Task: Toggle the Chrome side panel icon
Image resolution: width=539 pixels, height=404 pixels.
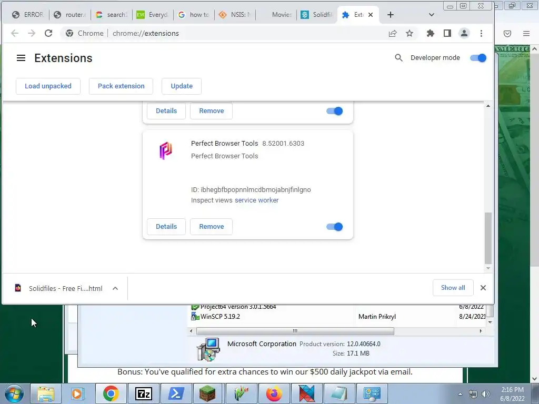Action: pos(447,33)
